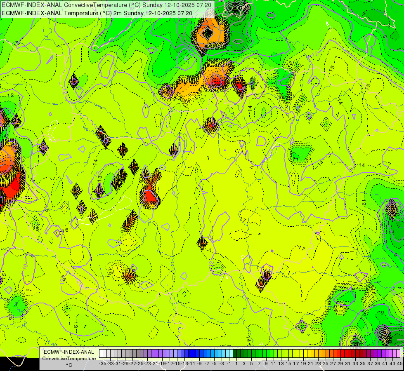The width and height of the screenshot is (404, 371).
Task: Click the ECMWF-INDEX-ANAL label in the legend
Action: pos(69,352)
